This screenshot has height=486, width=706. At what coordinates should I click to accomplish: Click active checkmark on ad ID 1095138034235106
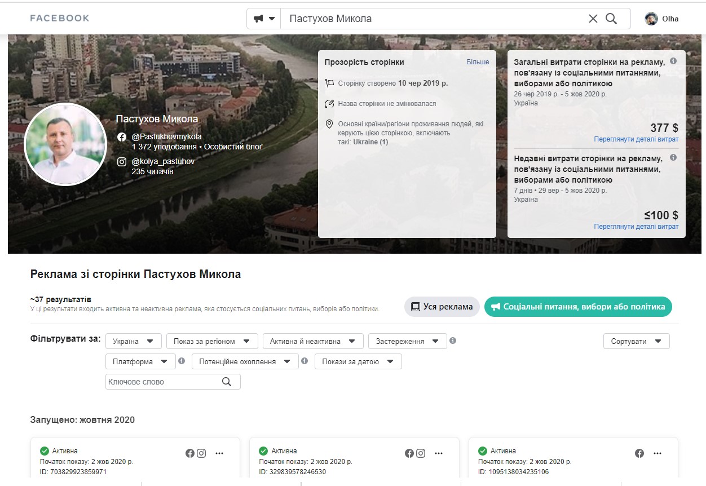483,451
